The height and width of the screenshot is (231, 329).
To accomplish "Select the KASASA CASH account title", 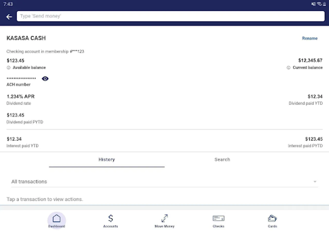I will tap(26, 38).
